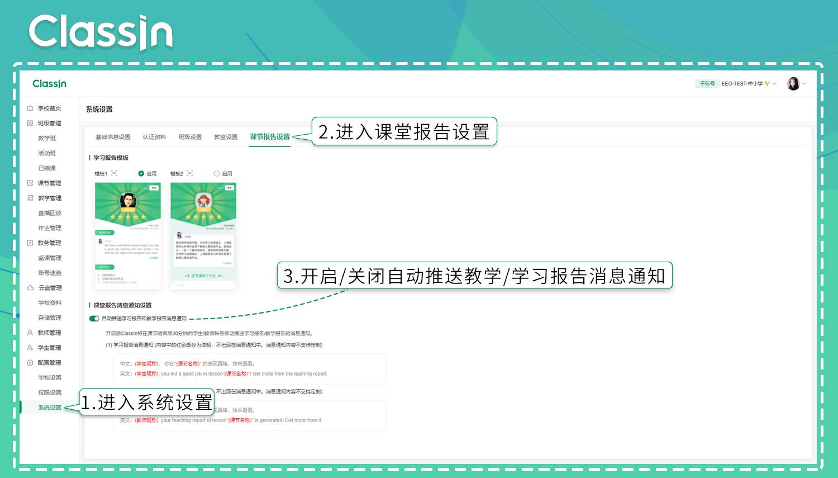Viewport: 838px width, 478px height.
Task: Click the 模板1 label text
Action: [101, 174]
